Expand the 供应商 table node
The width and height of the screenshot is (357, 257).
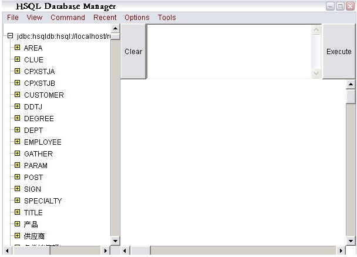pos(17,236)
